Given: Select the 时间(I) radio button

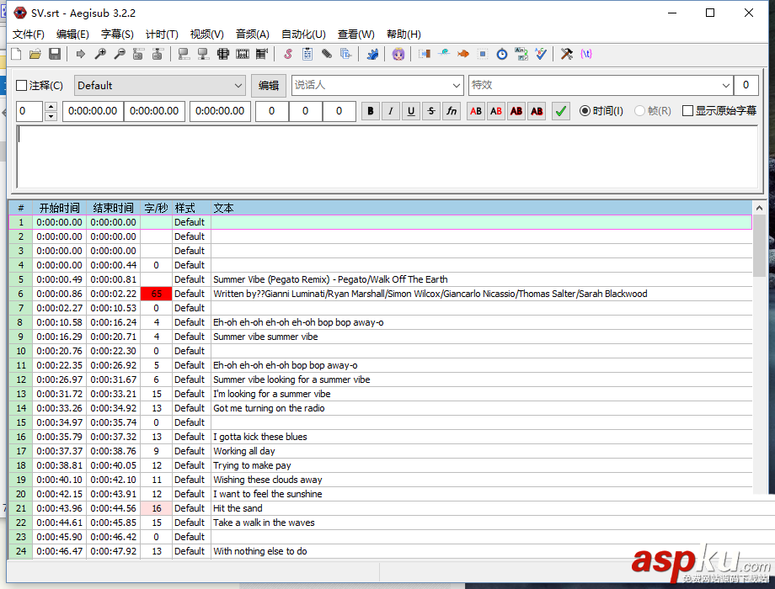Looking at the screenshot, I should (x=585, y=111).
